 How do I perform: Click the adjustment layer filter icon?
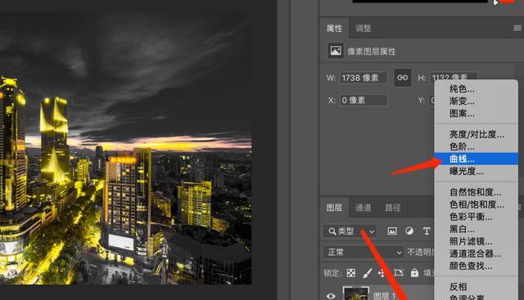coord(409,231)
